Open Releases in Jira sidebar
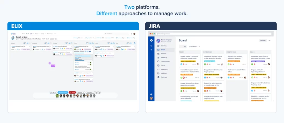Viewport: 284px width, 123px height. [x=165, y=58]
